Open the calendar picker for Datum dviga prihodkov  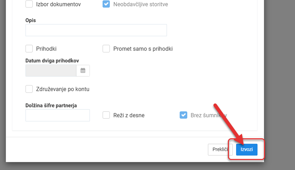83,71
